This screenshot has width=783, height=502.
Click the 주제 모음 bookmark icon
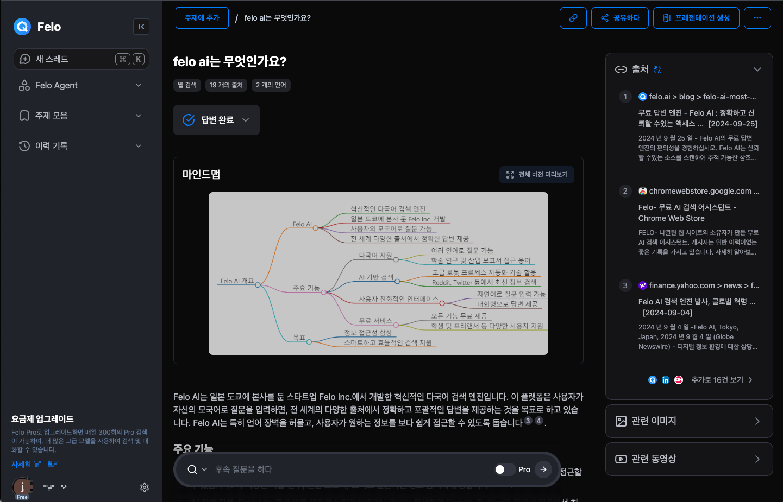pos(24,116)
